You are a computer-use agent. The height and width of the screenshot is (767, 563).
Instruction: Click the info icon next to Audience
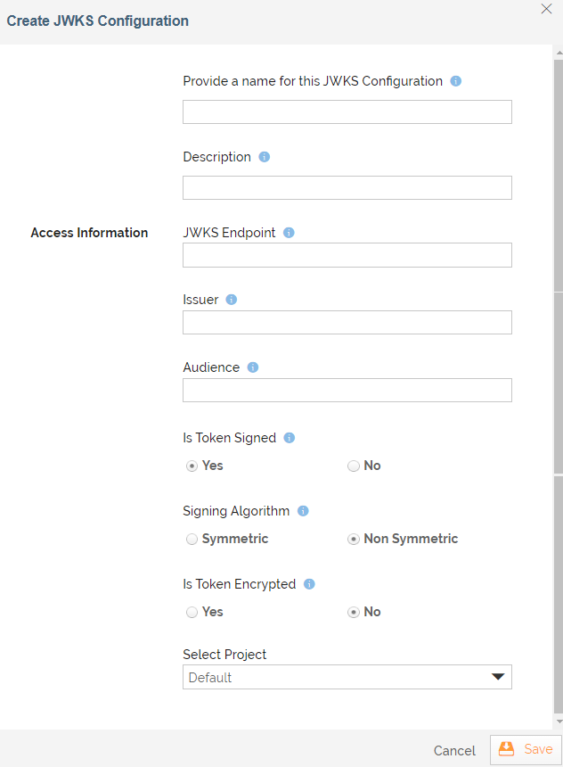click(252, 367)
